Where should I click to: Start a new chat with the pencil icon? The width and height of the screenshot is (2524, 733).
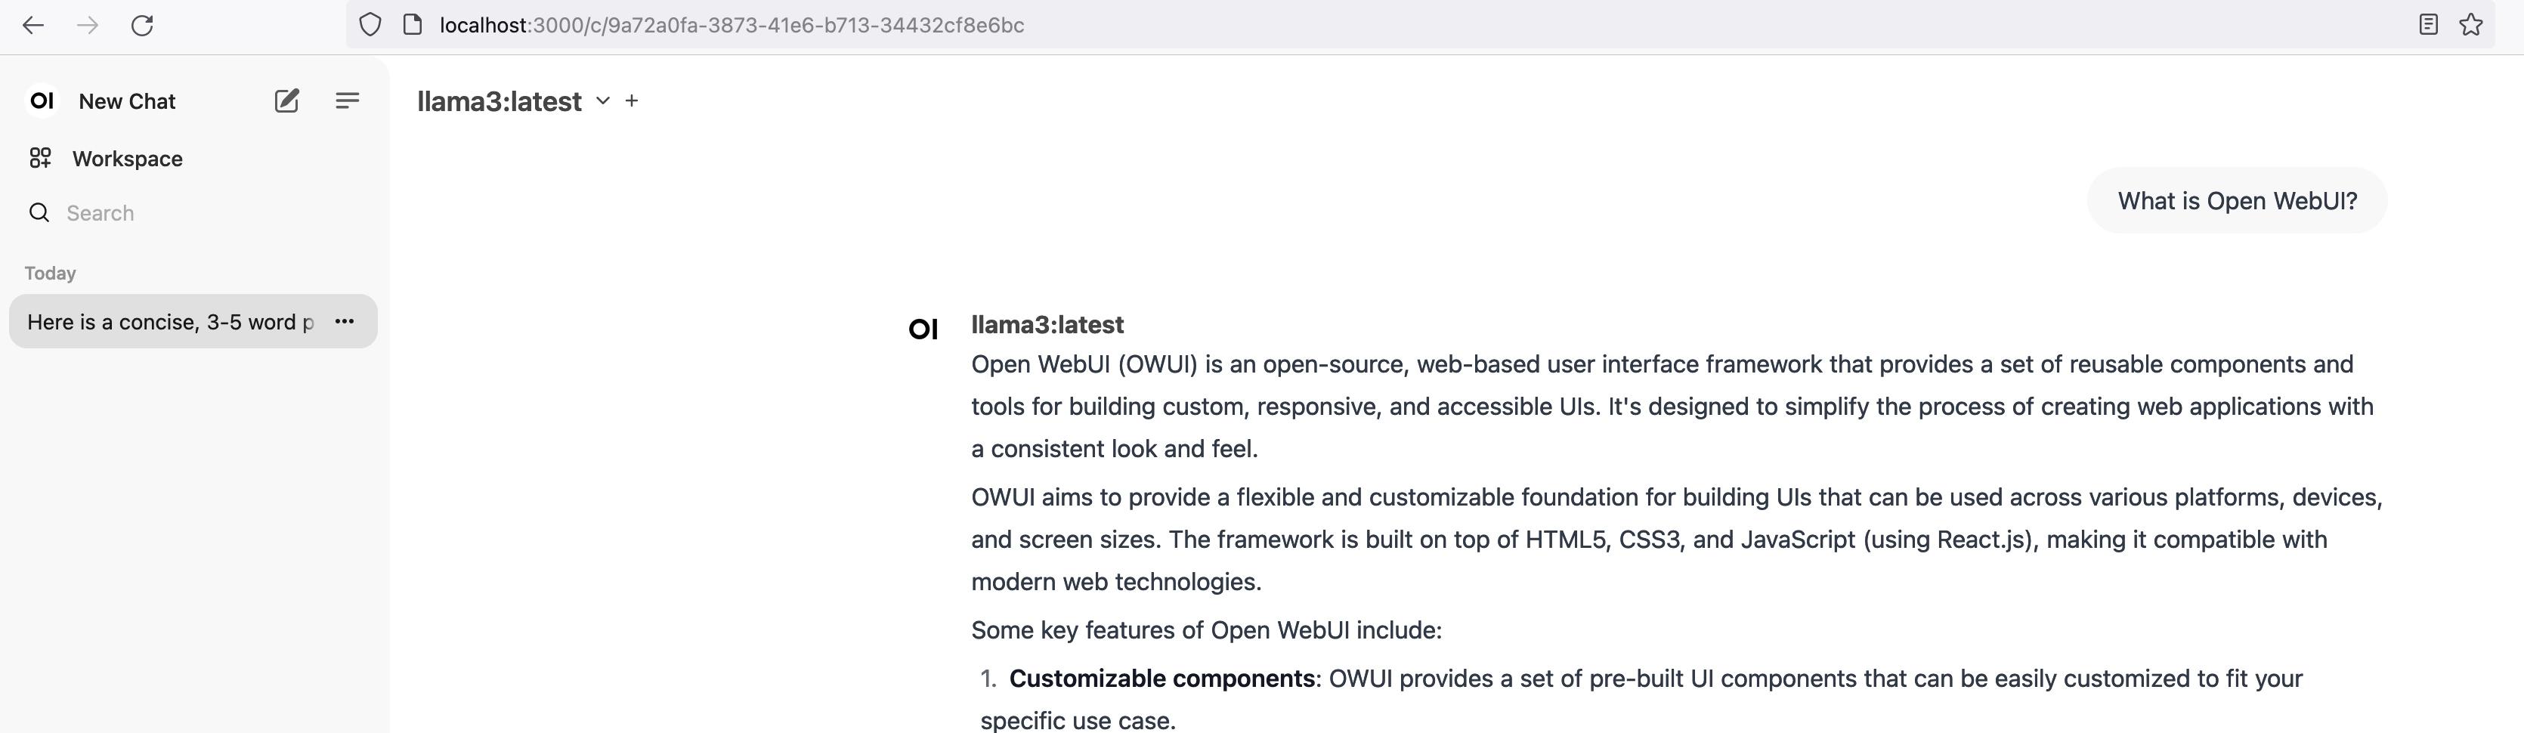tap(286, 101)
